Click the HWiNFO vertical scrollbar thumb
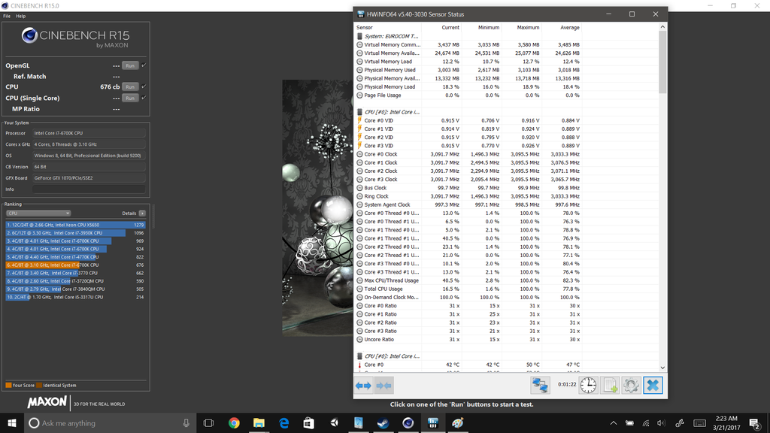The height and width of the screenshot is (433, 770). click(x=662, y=62)
